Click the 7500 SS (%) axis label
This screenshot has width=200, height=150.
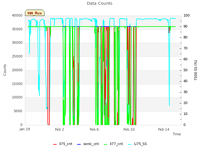pos(196,70)
